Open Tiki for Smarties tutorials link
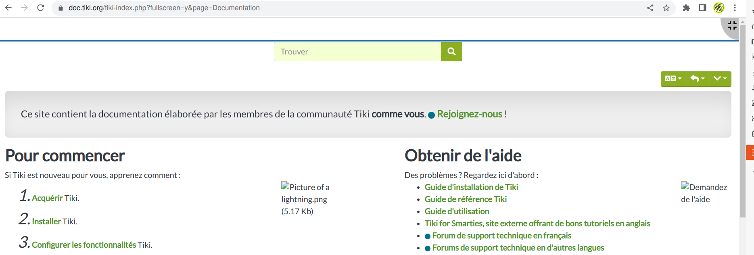Image resolution: width=754 pixels, height=255 pixels. pyautogui.click(x=537, y=224)
